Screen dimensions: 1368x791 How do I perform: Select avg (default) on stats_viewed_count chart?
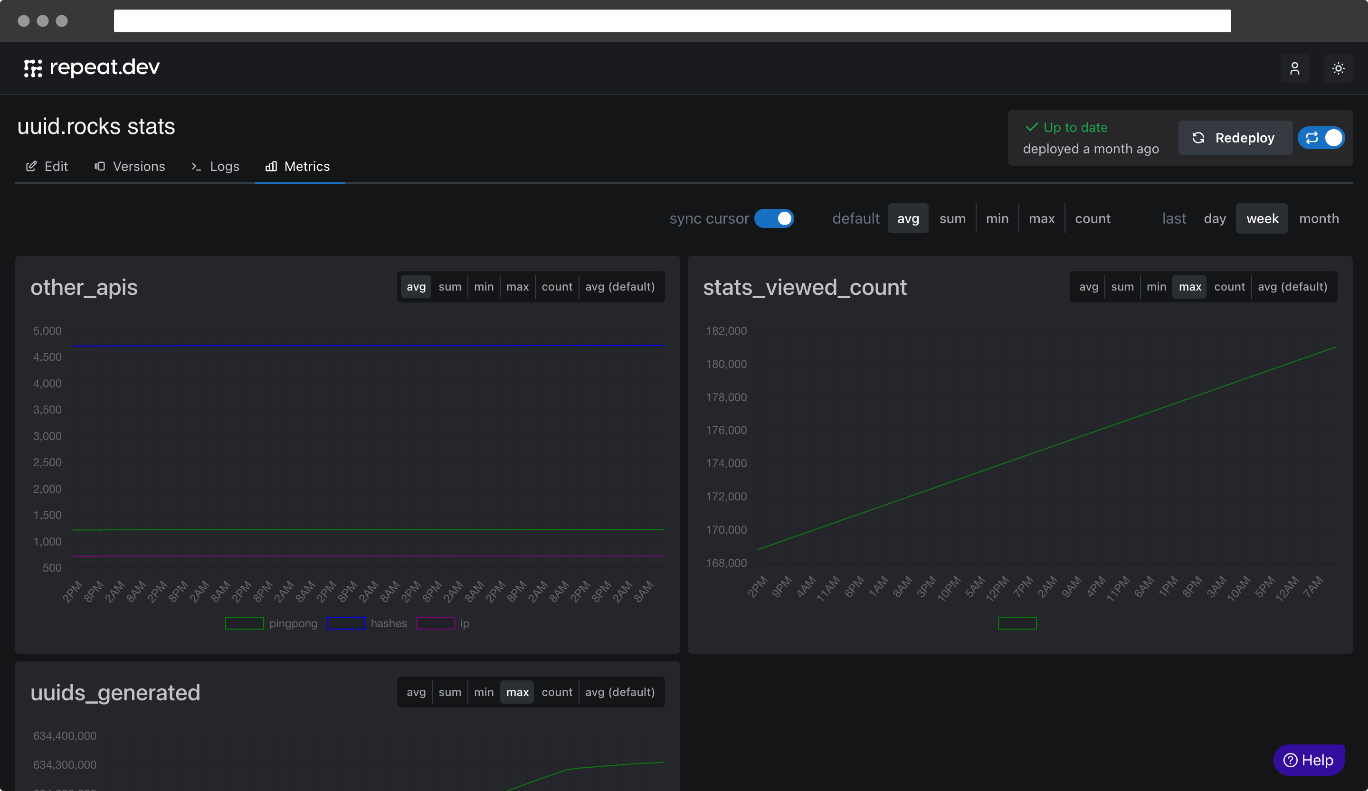tap(1292, 286)
